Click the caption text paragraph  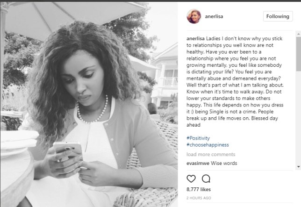coord(235,82)
